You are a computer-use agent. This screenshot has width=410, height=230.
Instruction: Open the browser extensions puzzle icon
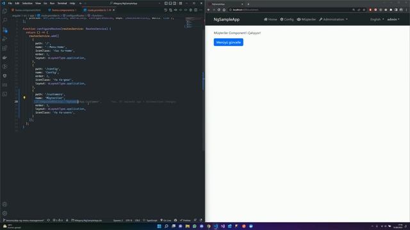click(x=391, y=10)
